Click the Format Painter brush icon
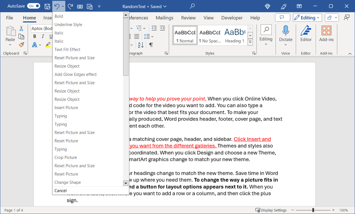Viewport: 355px width, 214px height. point(21,45)
